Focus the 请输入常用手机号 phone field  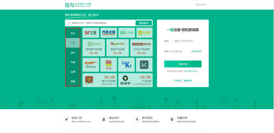[188, 41]
